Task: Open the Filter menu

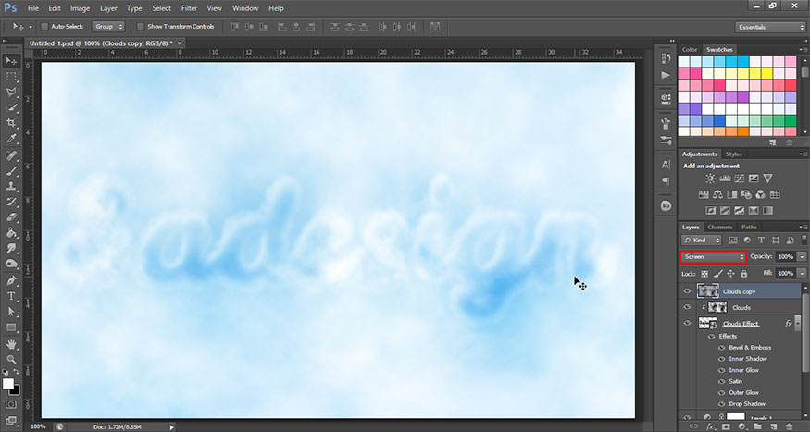Action: tap(189, 8)
